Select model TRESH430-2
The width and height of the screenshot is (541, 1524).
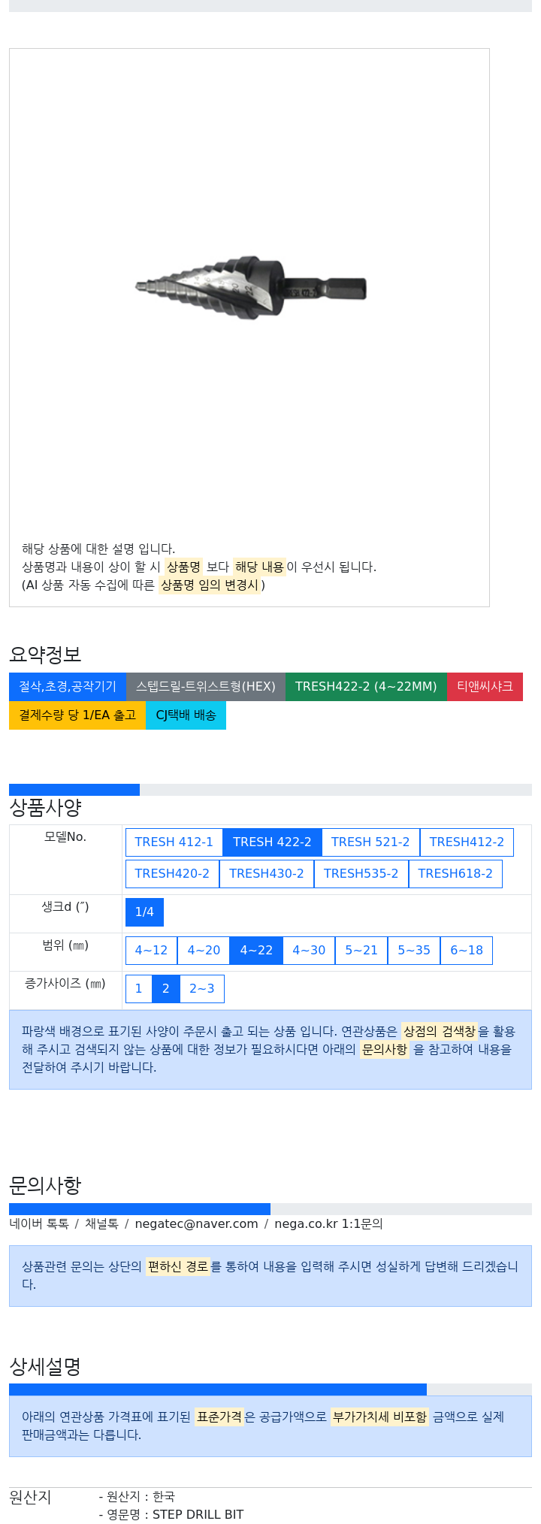(267, 874)
